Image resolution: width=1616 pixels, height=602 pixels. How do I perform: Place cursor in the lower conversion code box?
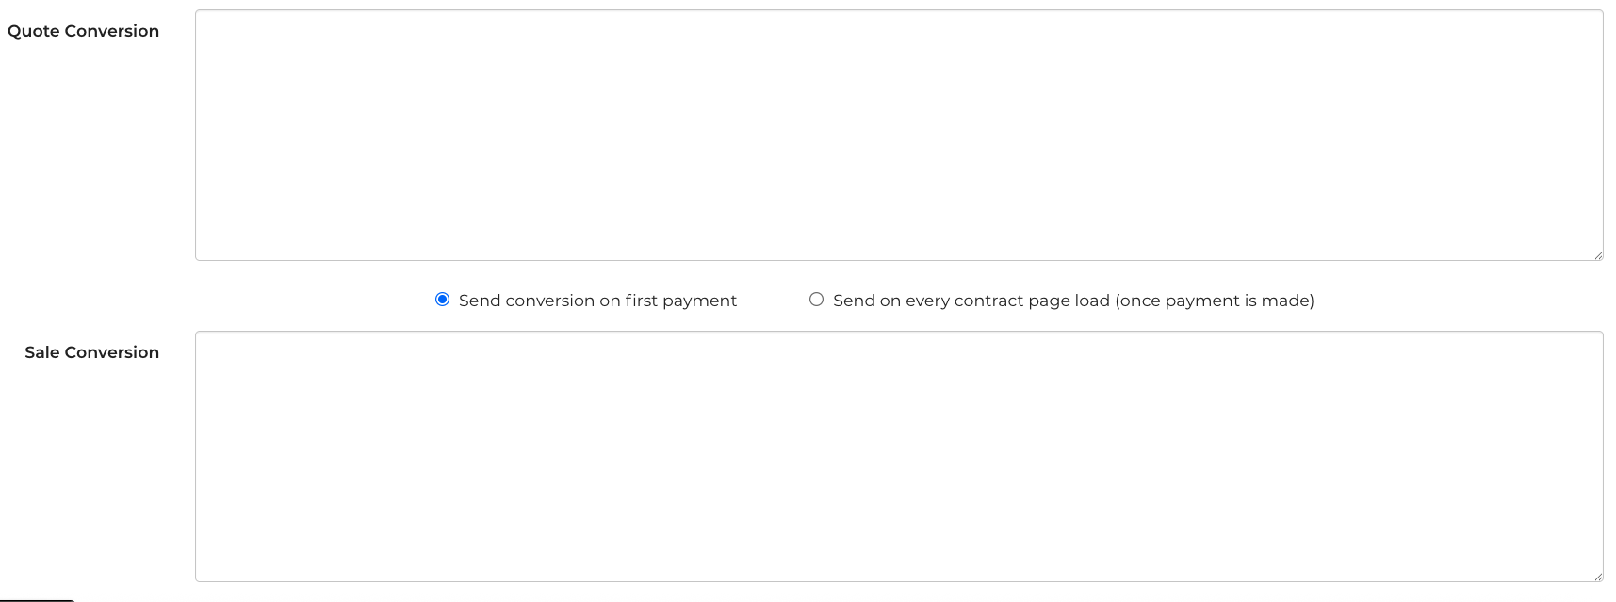coord(898,456)
